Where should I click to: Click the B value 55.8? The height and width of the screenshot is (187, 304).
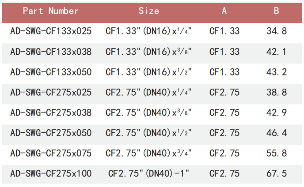pos(276,153)
